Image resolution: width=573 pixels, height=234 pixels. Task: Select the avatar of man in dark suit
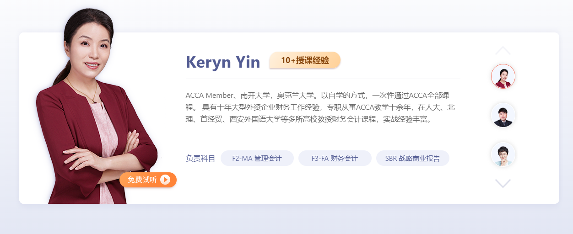click(503, 115)
